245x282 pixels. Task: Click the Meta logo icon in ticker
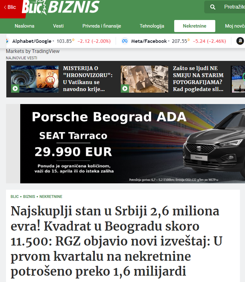pos(125,41)
